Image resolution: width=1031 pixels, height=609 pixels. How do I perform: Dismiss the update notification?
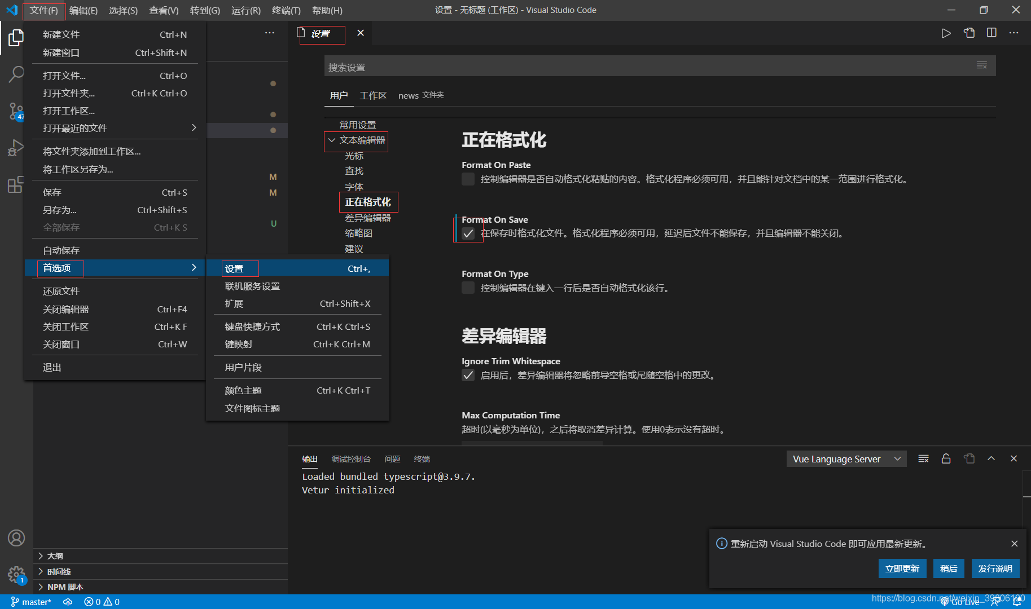click(1015, 544)
